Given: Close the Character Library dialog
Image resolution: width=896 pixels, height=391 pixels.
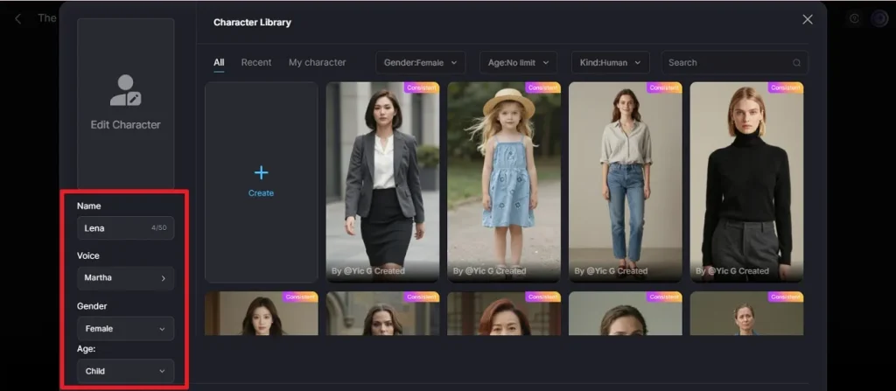Looking at the screenshot, I should [807, 20].
